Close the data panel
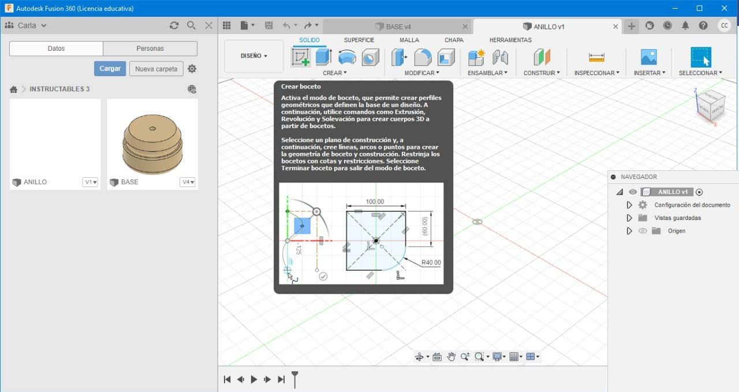The width and height of the screenshot is (739, 392). point(209,25)
